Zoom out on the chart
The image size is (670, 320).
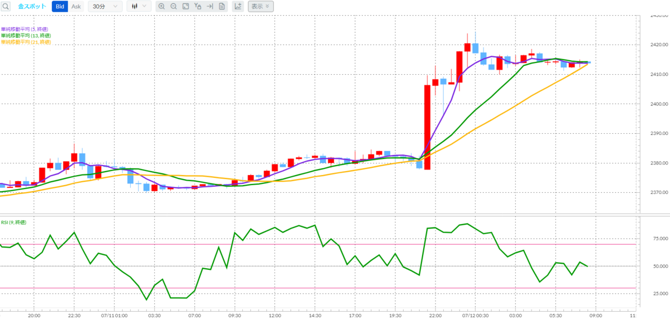[174, 7]
